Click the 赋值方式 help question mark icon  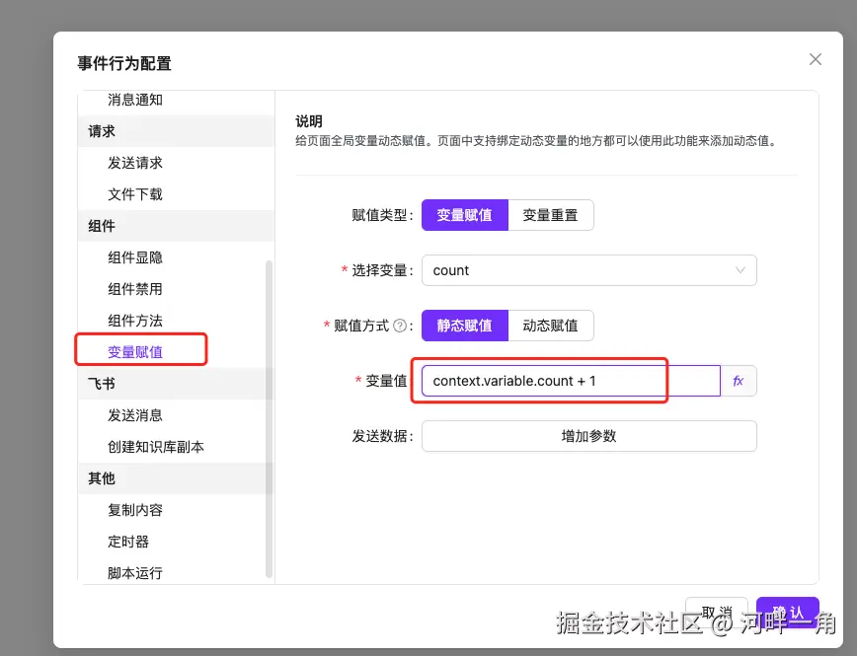click(x=400, y=326)
